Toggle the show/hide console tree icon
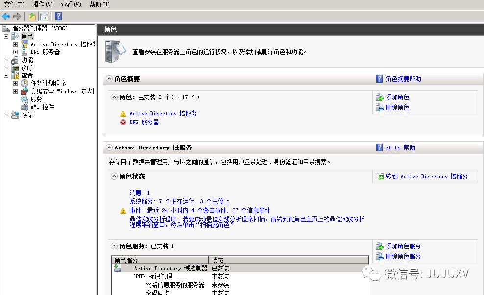Image resolution: width=484 pixels, height=295 pixels. pos(44,16)
